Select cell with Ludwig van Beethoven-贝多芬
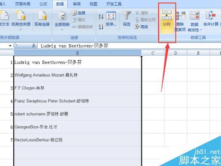 tap(78, 62)
